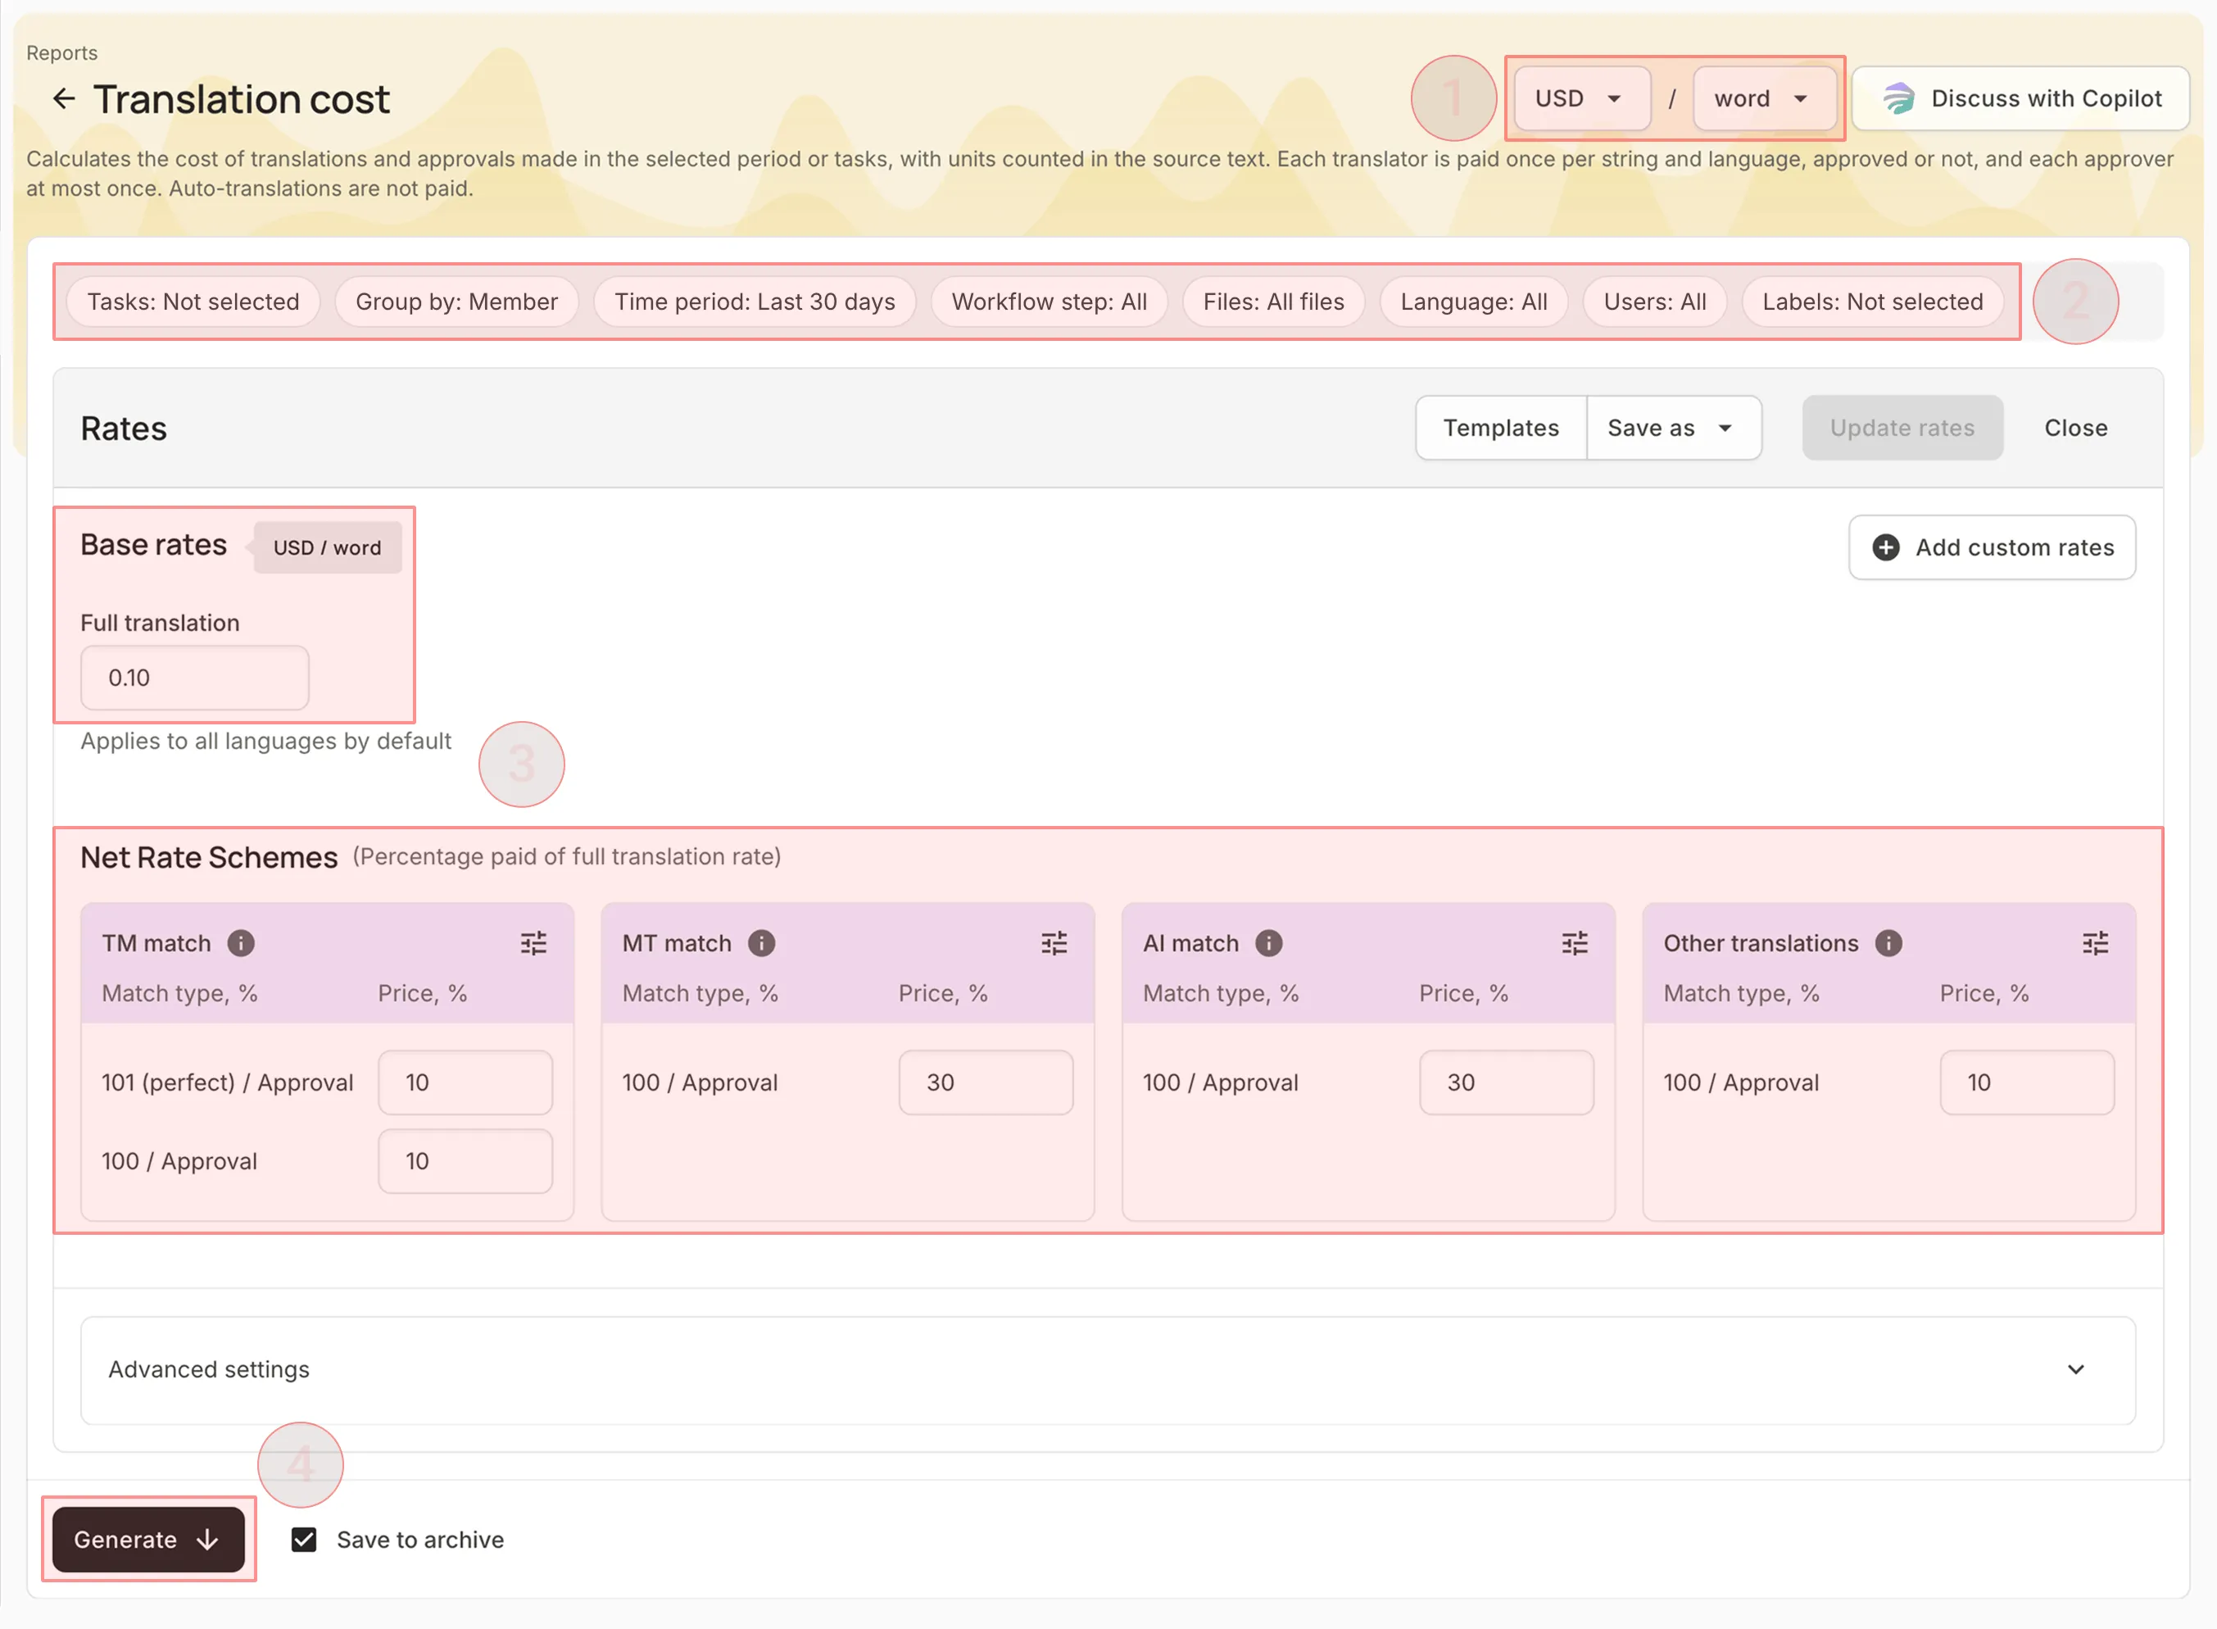
Task: Click TM match 101 (perfect) price field
Action: click(x=465, y=1082)
